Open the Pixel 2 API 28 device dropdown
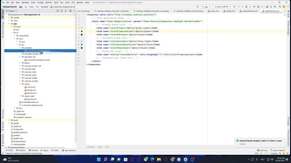The image size is (291, 163). 222,7
